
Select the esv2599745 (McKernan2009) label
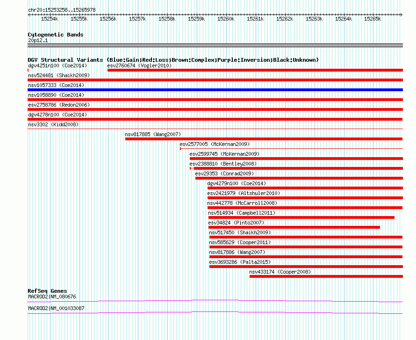click(x=224, y=154)
